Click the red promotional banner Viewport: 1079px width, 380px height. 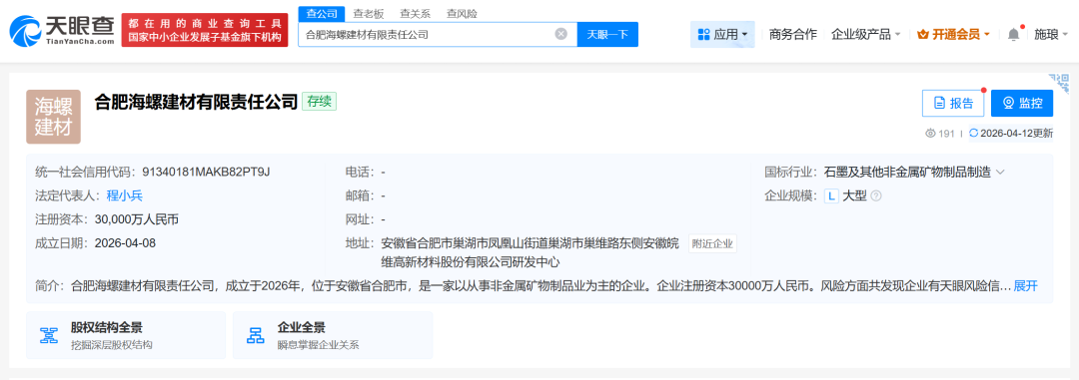(205, 30)
